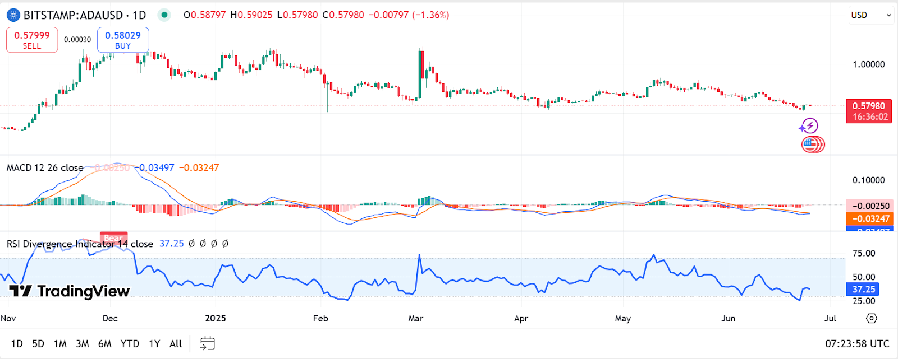The image size is (898, 359).
Task: Click the TradingView logo
Action: pyautogui.click(x=70, y=291)
